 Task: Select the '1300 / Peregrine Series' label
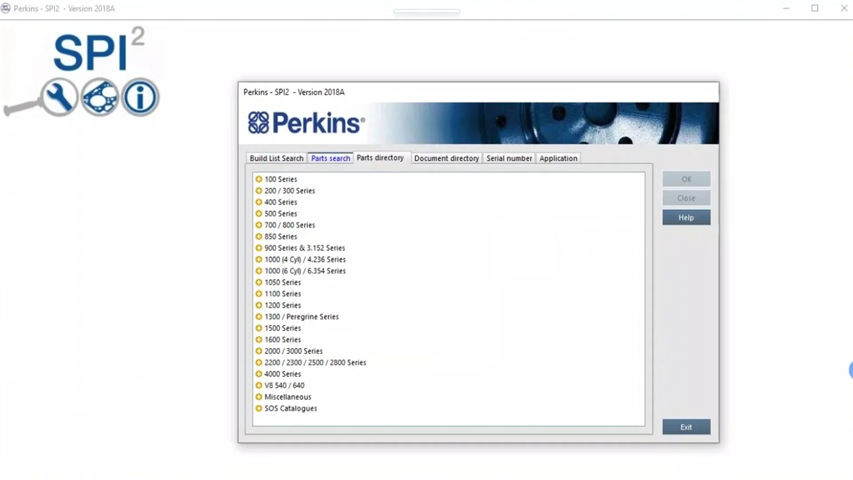click(x=302, y=317)
